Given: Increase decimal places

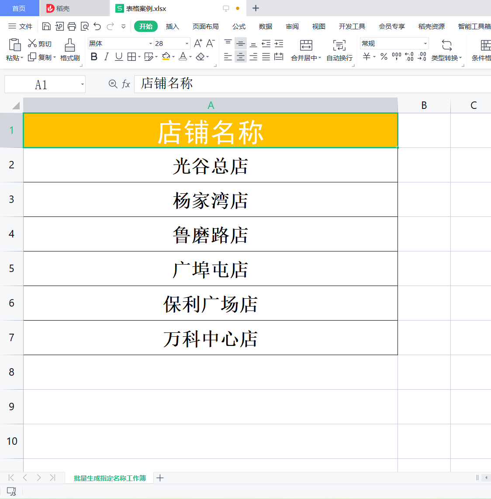Looking at the screenshot, I should point(409,57).
